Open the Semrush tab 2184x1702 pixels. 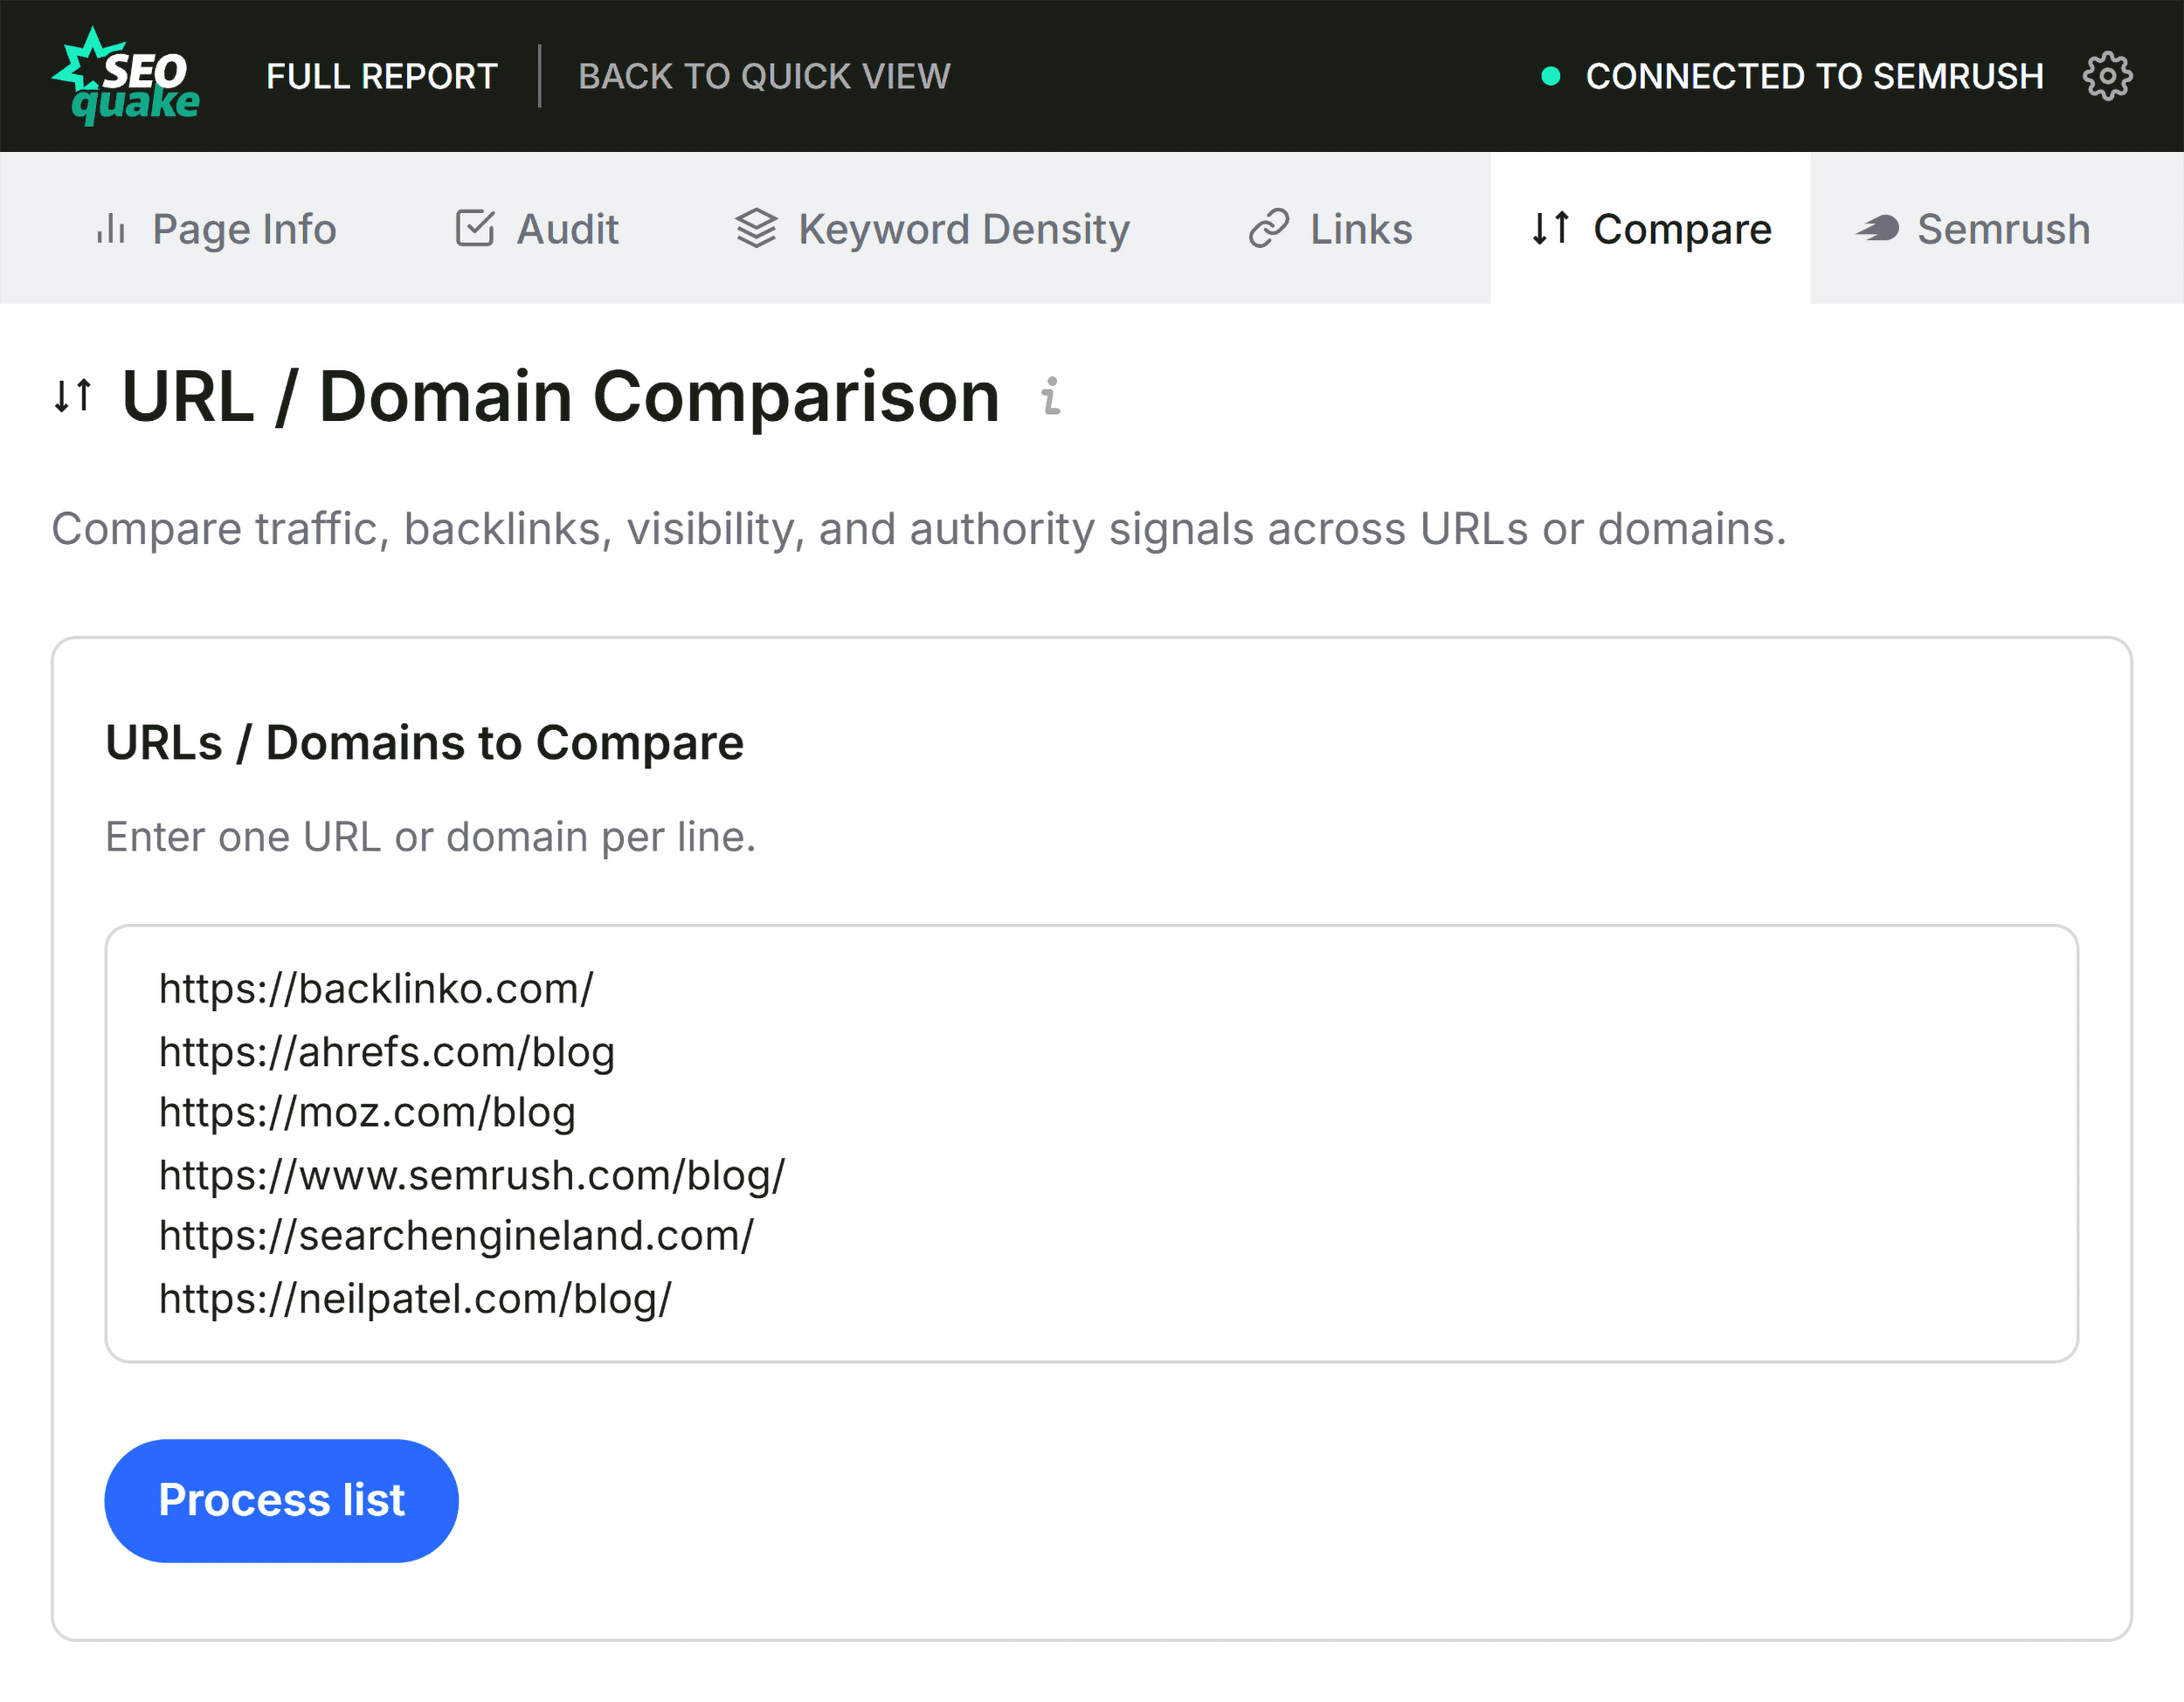click(x=1972, y=229)
